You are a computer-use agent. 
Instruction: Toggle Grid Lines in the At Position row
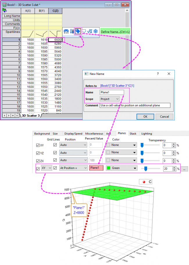pos(55,168)
